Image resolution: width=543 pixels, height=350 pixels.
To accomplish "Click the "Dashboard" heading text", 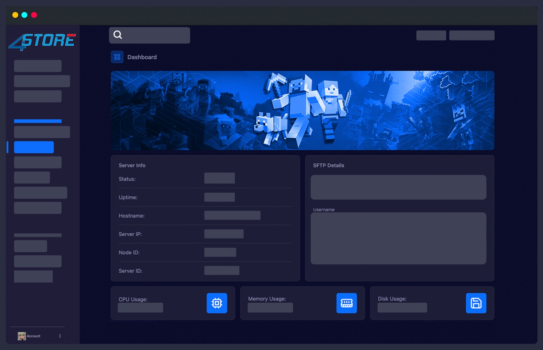I will click(x=142, y=57).
